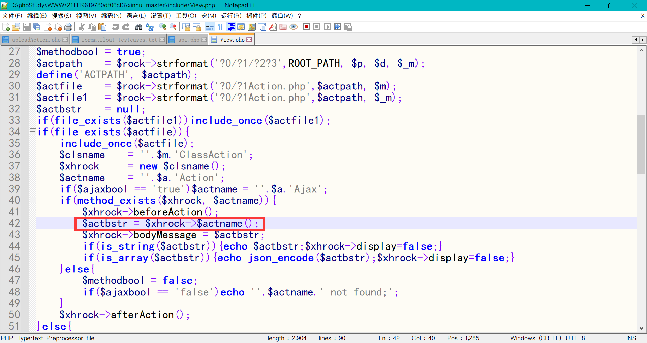The height and width of the screenshot is (343, 647).
Task: Open the 窗口(W) menu
Action: click(x=282, y=16)
